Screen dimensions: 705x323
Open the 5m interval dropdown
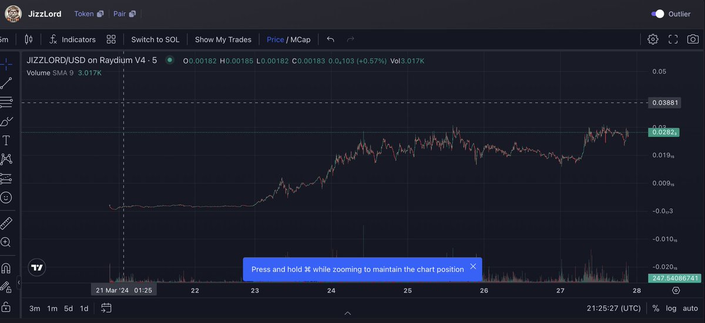coord(5,39)
